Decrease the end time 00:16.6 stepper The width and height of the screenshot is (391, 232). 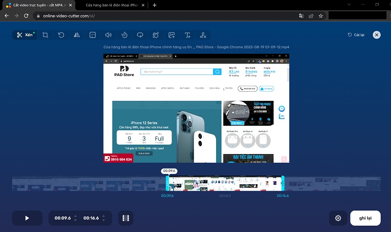(x=104, y=221)
